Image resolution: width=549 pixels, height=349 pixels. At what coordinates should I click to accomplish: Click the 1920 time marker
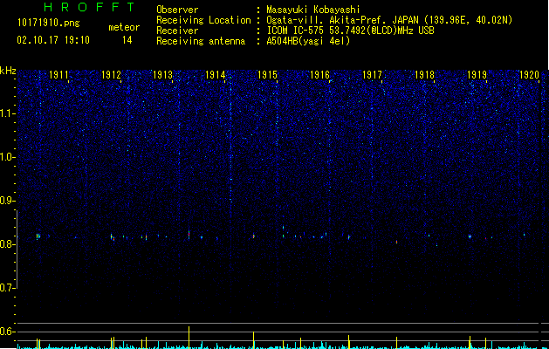point(529,75)
